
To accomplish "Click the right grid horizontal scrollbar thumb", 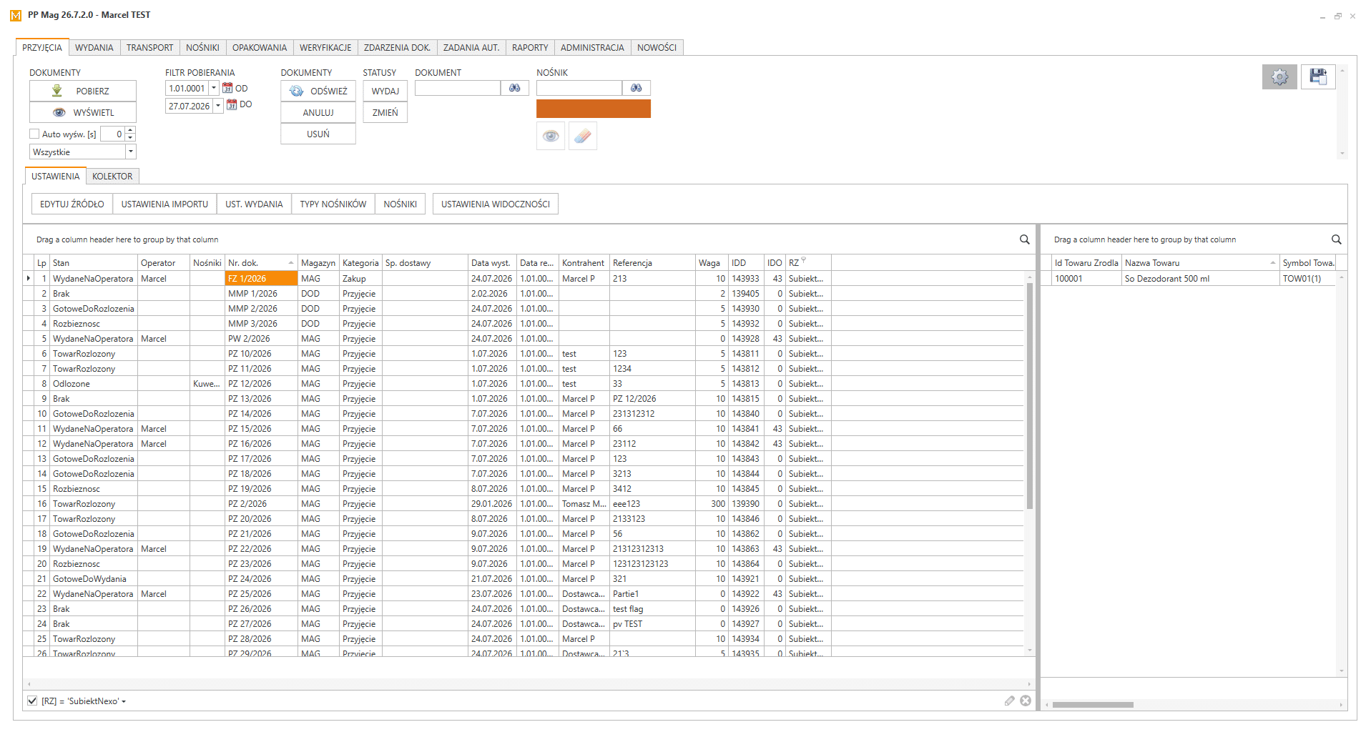I will pos(1093,705).
